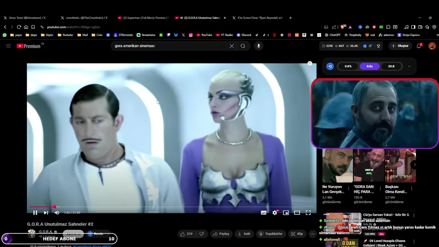Click the 0.6% stat pill

point(348,66)
